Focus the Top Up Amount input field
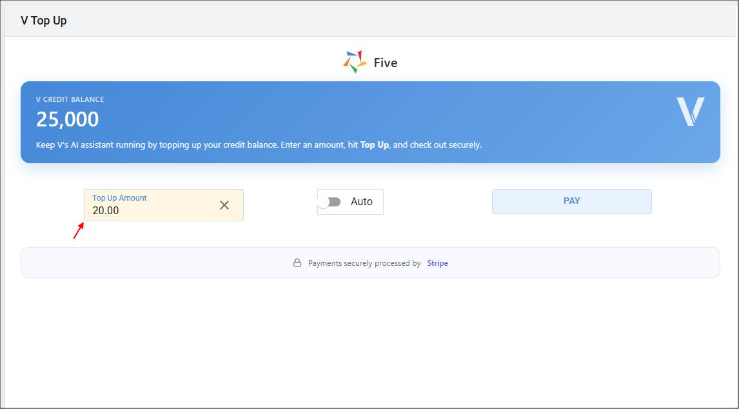739x409 pixels. click(164, 205)
